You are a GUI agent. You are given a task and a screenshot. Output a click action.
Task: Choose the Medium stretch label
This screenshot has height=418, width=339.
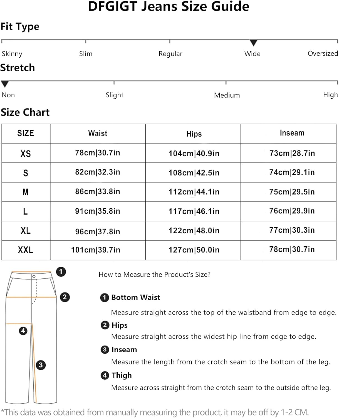point(227,95)
